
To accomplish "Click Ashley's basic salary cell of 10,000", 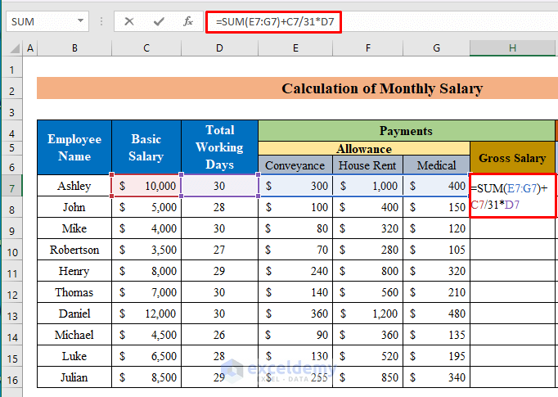I will [146, 187].
